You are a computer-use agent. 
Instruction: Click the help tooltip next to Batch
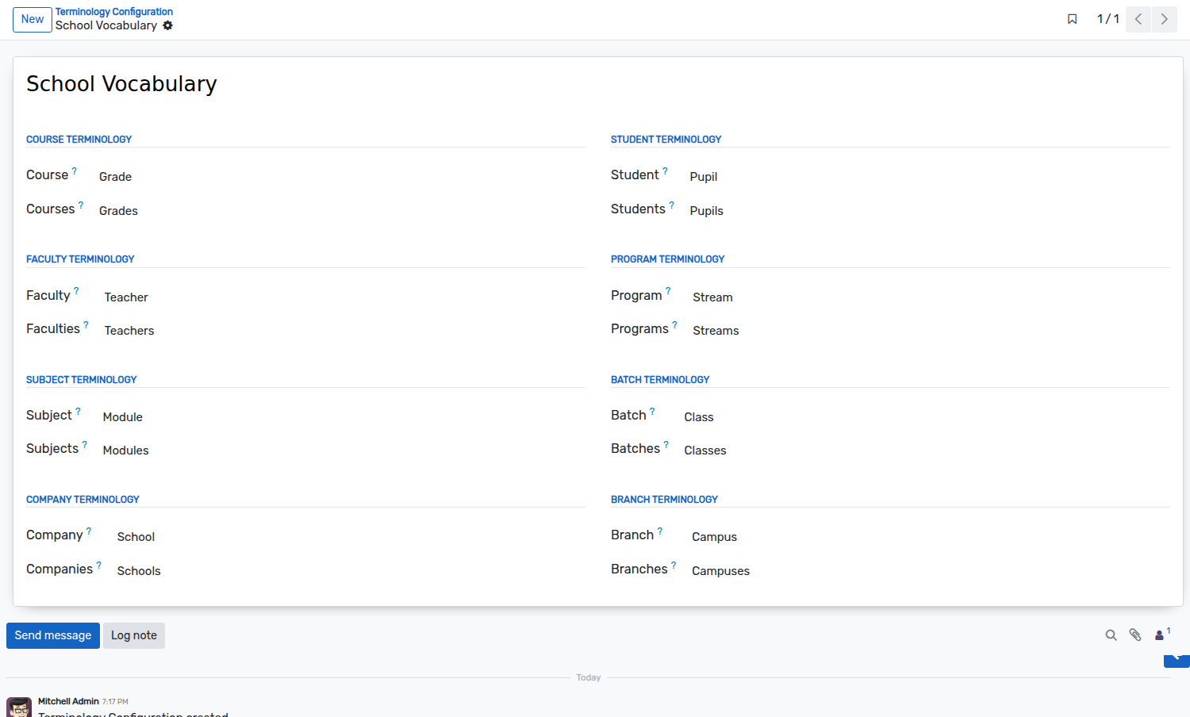pos(652,411)
